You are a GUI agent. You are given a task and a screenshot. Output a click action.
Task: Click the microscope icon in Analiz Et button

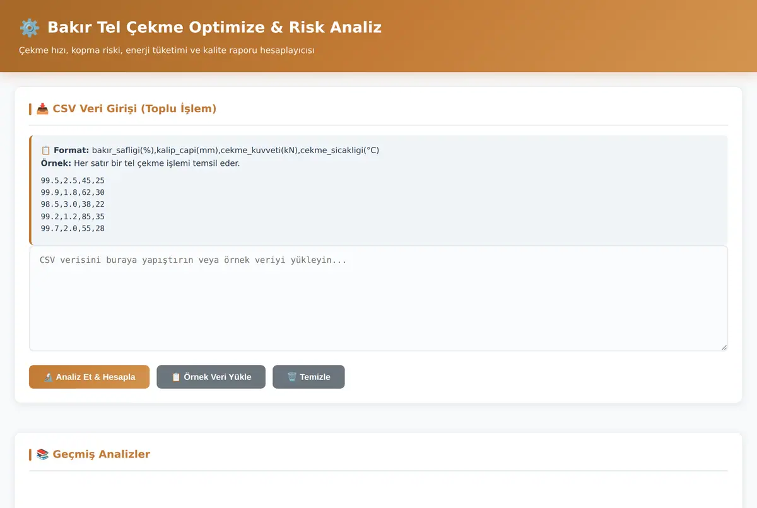49,377
